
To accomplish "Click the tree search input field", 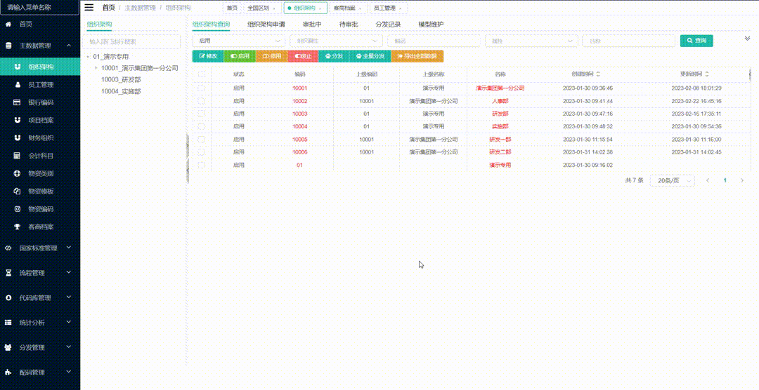I will pos(134,41).
